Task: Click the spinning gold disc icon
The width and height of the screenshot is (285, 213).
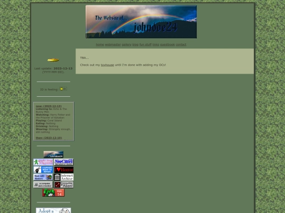Action: coord(53,60)
